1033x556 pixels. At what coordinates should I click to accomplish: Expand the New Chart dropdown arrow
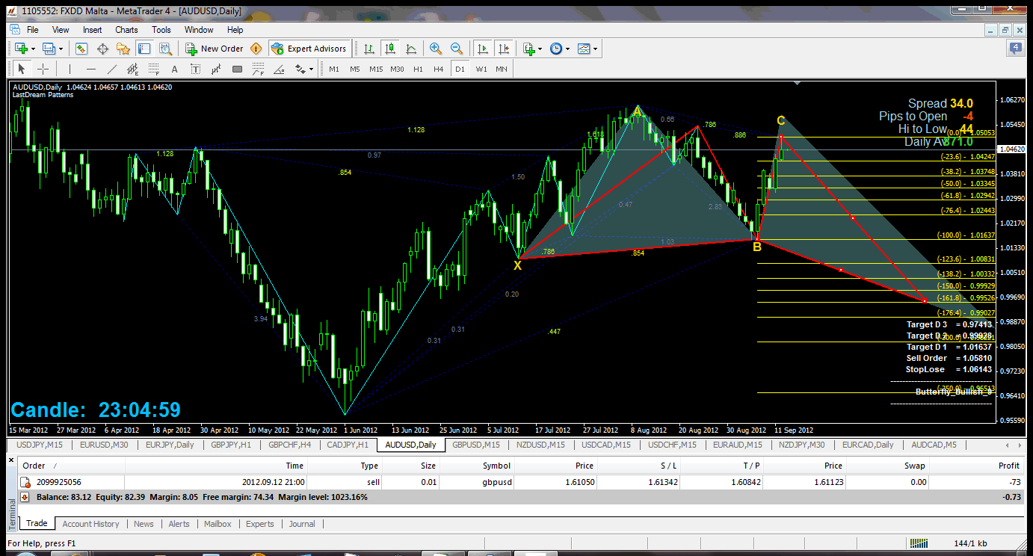tap(34, 49)
